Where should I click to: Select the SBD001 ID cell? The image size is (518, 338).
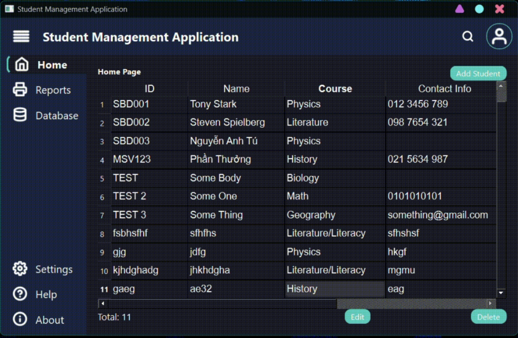point(149,104)
